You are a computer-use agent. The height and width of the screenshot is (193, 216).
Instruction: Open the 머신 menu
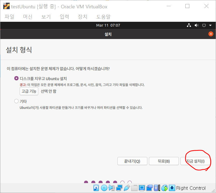pyautogui.click(x=28, y=17)
